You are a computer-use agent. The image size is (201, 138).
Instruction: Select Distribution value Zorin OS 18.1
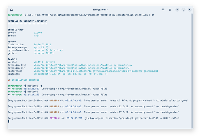point(43,44)
